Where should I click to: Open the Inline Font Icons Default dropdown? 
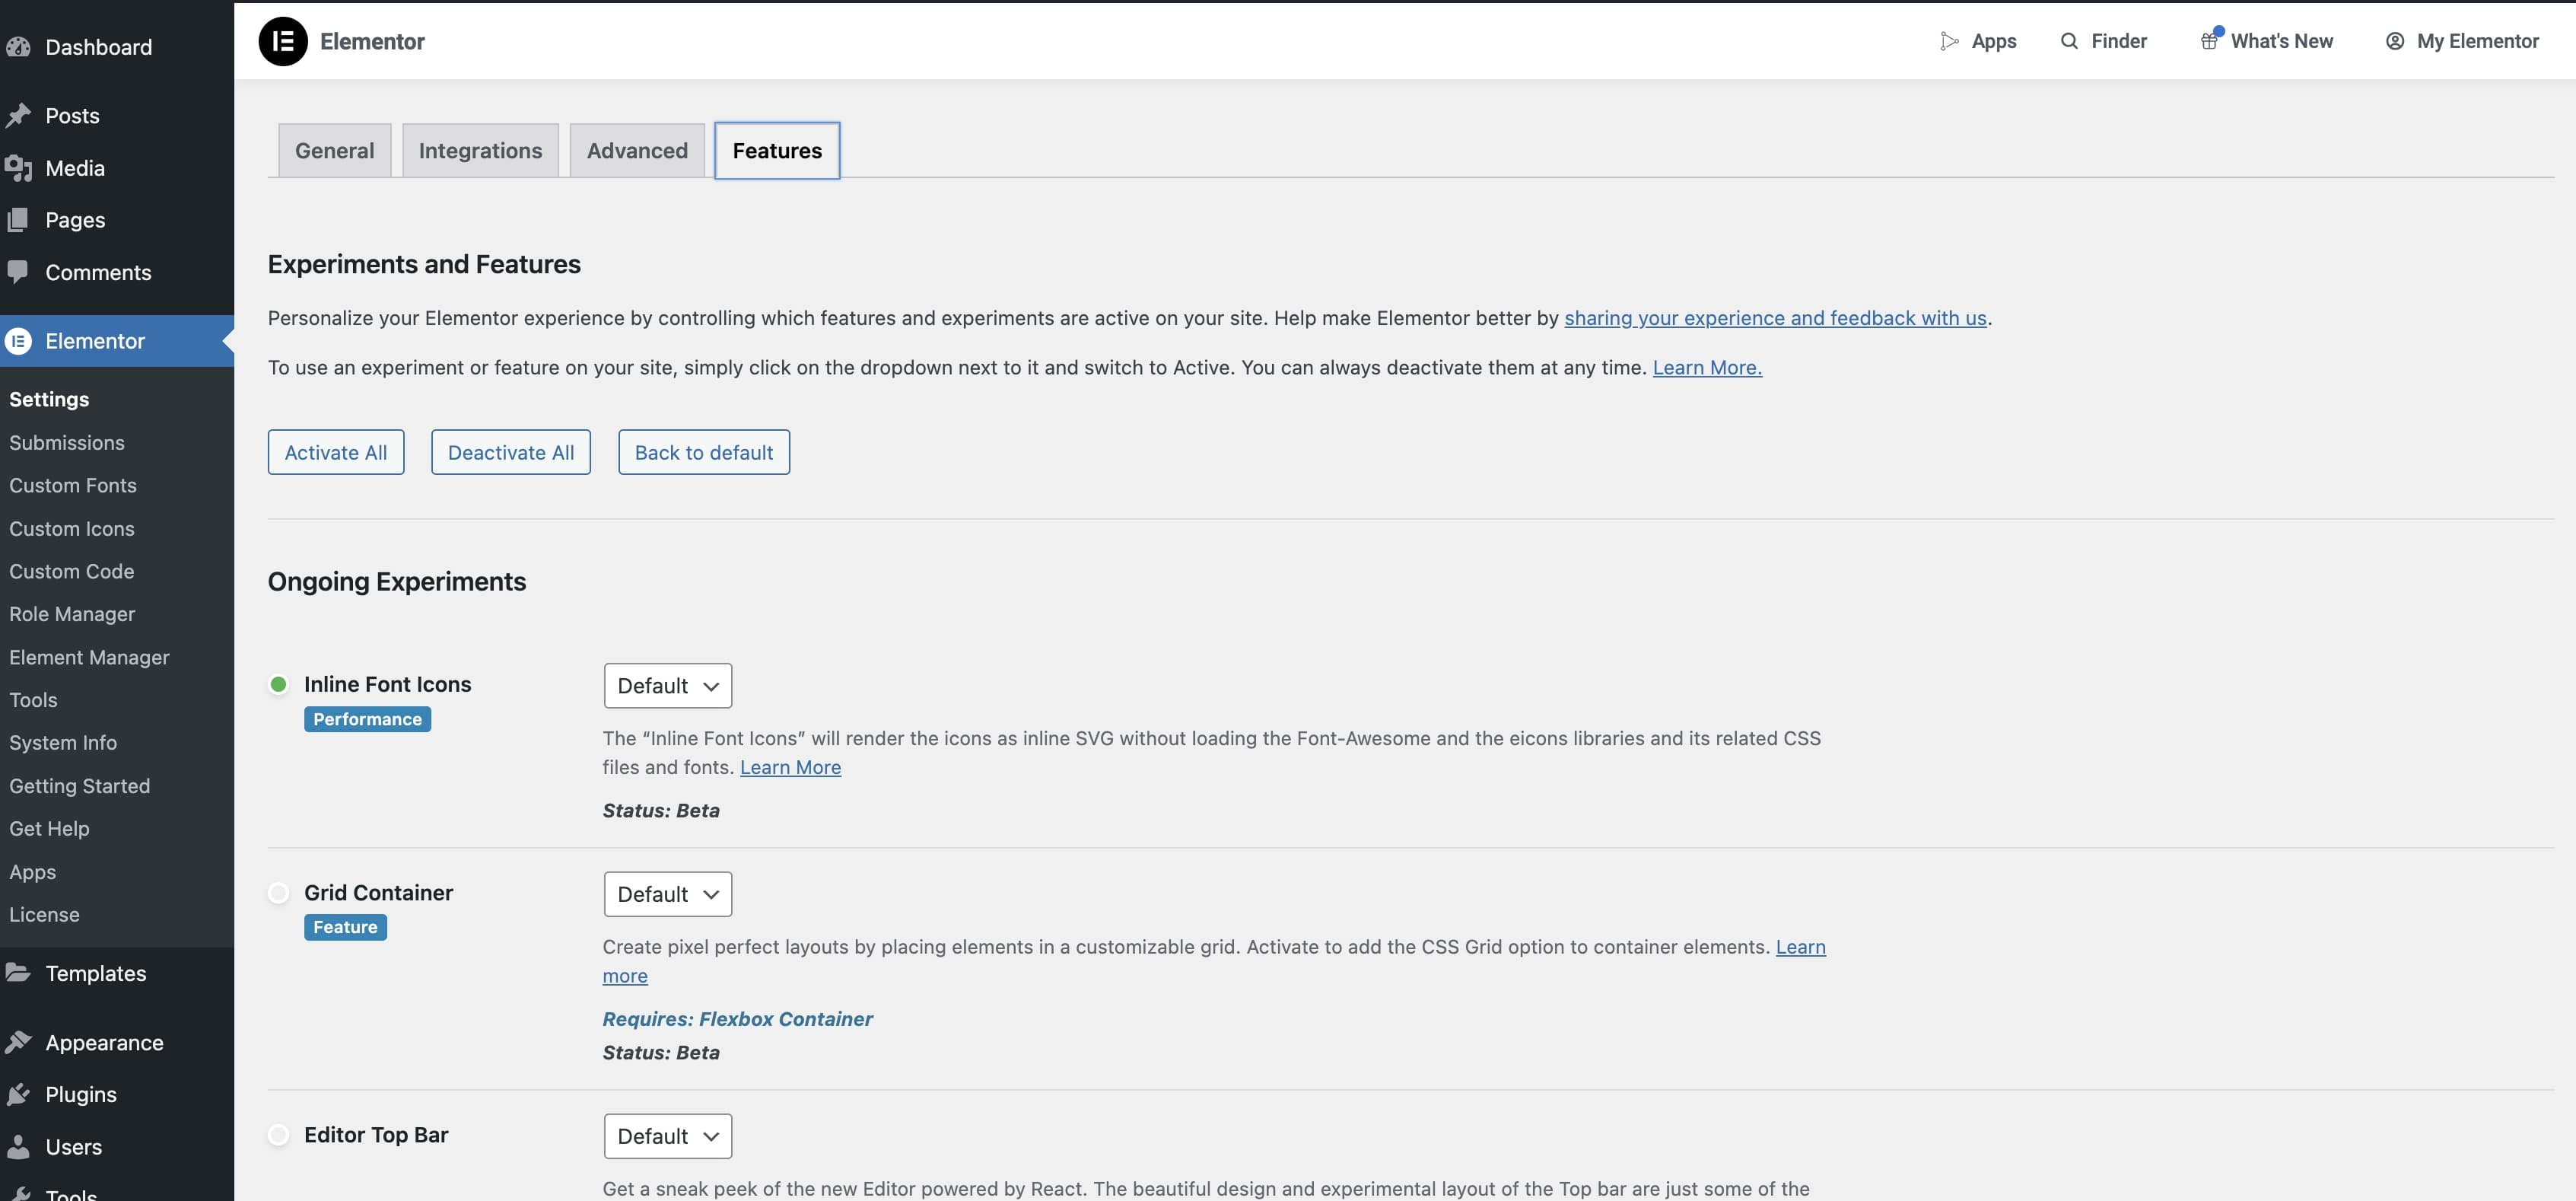(666, 685)
